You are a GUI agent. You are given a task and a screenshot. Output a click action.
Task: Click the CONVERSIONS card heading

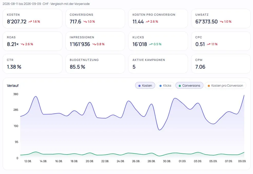[x=81, y=15]
